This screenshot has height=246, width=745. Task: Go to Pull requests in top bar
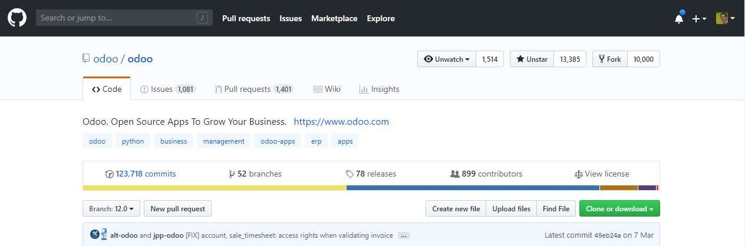pyautogui.click(x=246, y=18)
